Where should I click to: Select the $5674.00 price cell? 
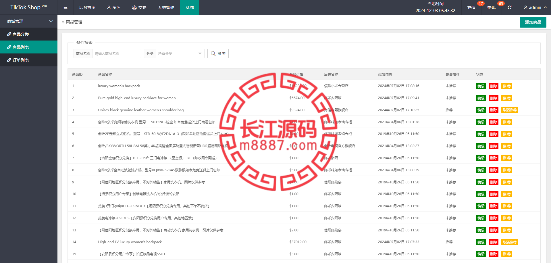pyautogui.click(x=297, y=98)
